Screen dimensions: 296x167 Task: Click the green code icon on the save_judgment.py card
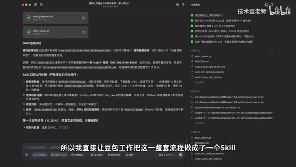click(x=29, y=18)
